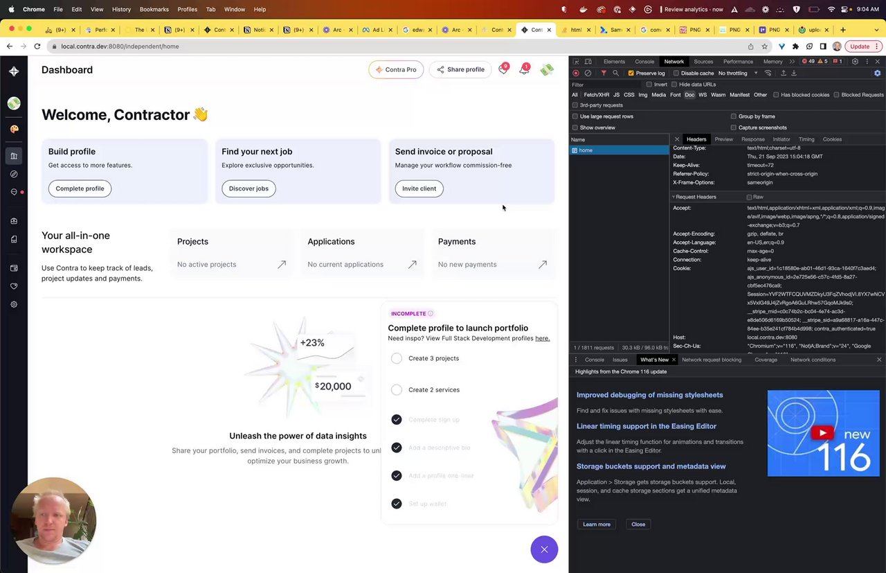Image resolution: width=886 pixels, height=573 pixels.
Task: Open the No throttling dropdown
Action: (738, 73)
